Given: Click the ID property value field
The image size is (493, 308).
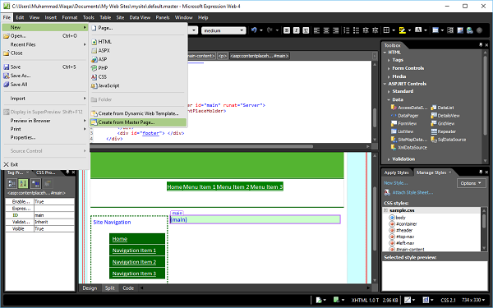Looking at the screenshot, I should (x=54, y=215).
